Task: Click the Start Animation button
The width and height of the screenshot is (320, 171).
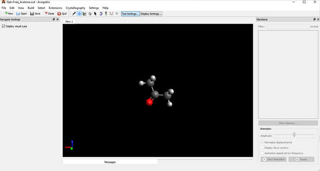Action: tap(274, 159)
